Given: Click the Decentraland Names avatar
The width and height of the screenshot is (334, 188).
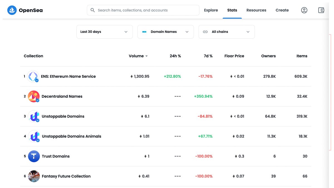Looking at the screenshot, I should (33, 96).
